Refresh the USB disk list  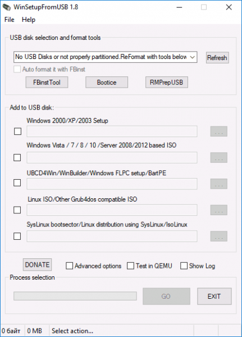point(217,58)
